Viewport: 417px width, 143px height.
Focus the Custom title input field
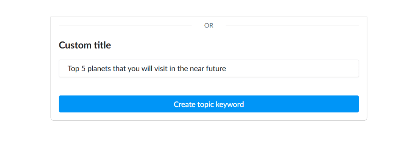pyautogui.click(x=209, y=68)
